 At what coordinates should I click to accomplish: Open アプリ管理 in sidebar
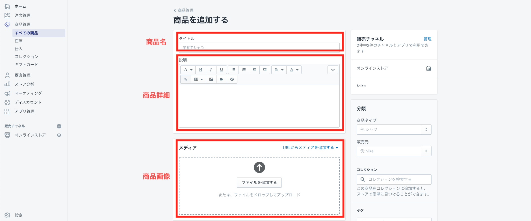tap(25, 111)
